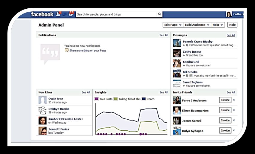The image size is (255, 154).
Task: See all New Likes
Action: (x=85, y=92)
